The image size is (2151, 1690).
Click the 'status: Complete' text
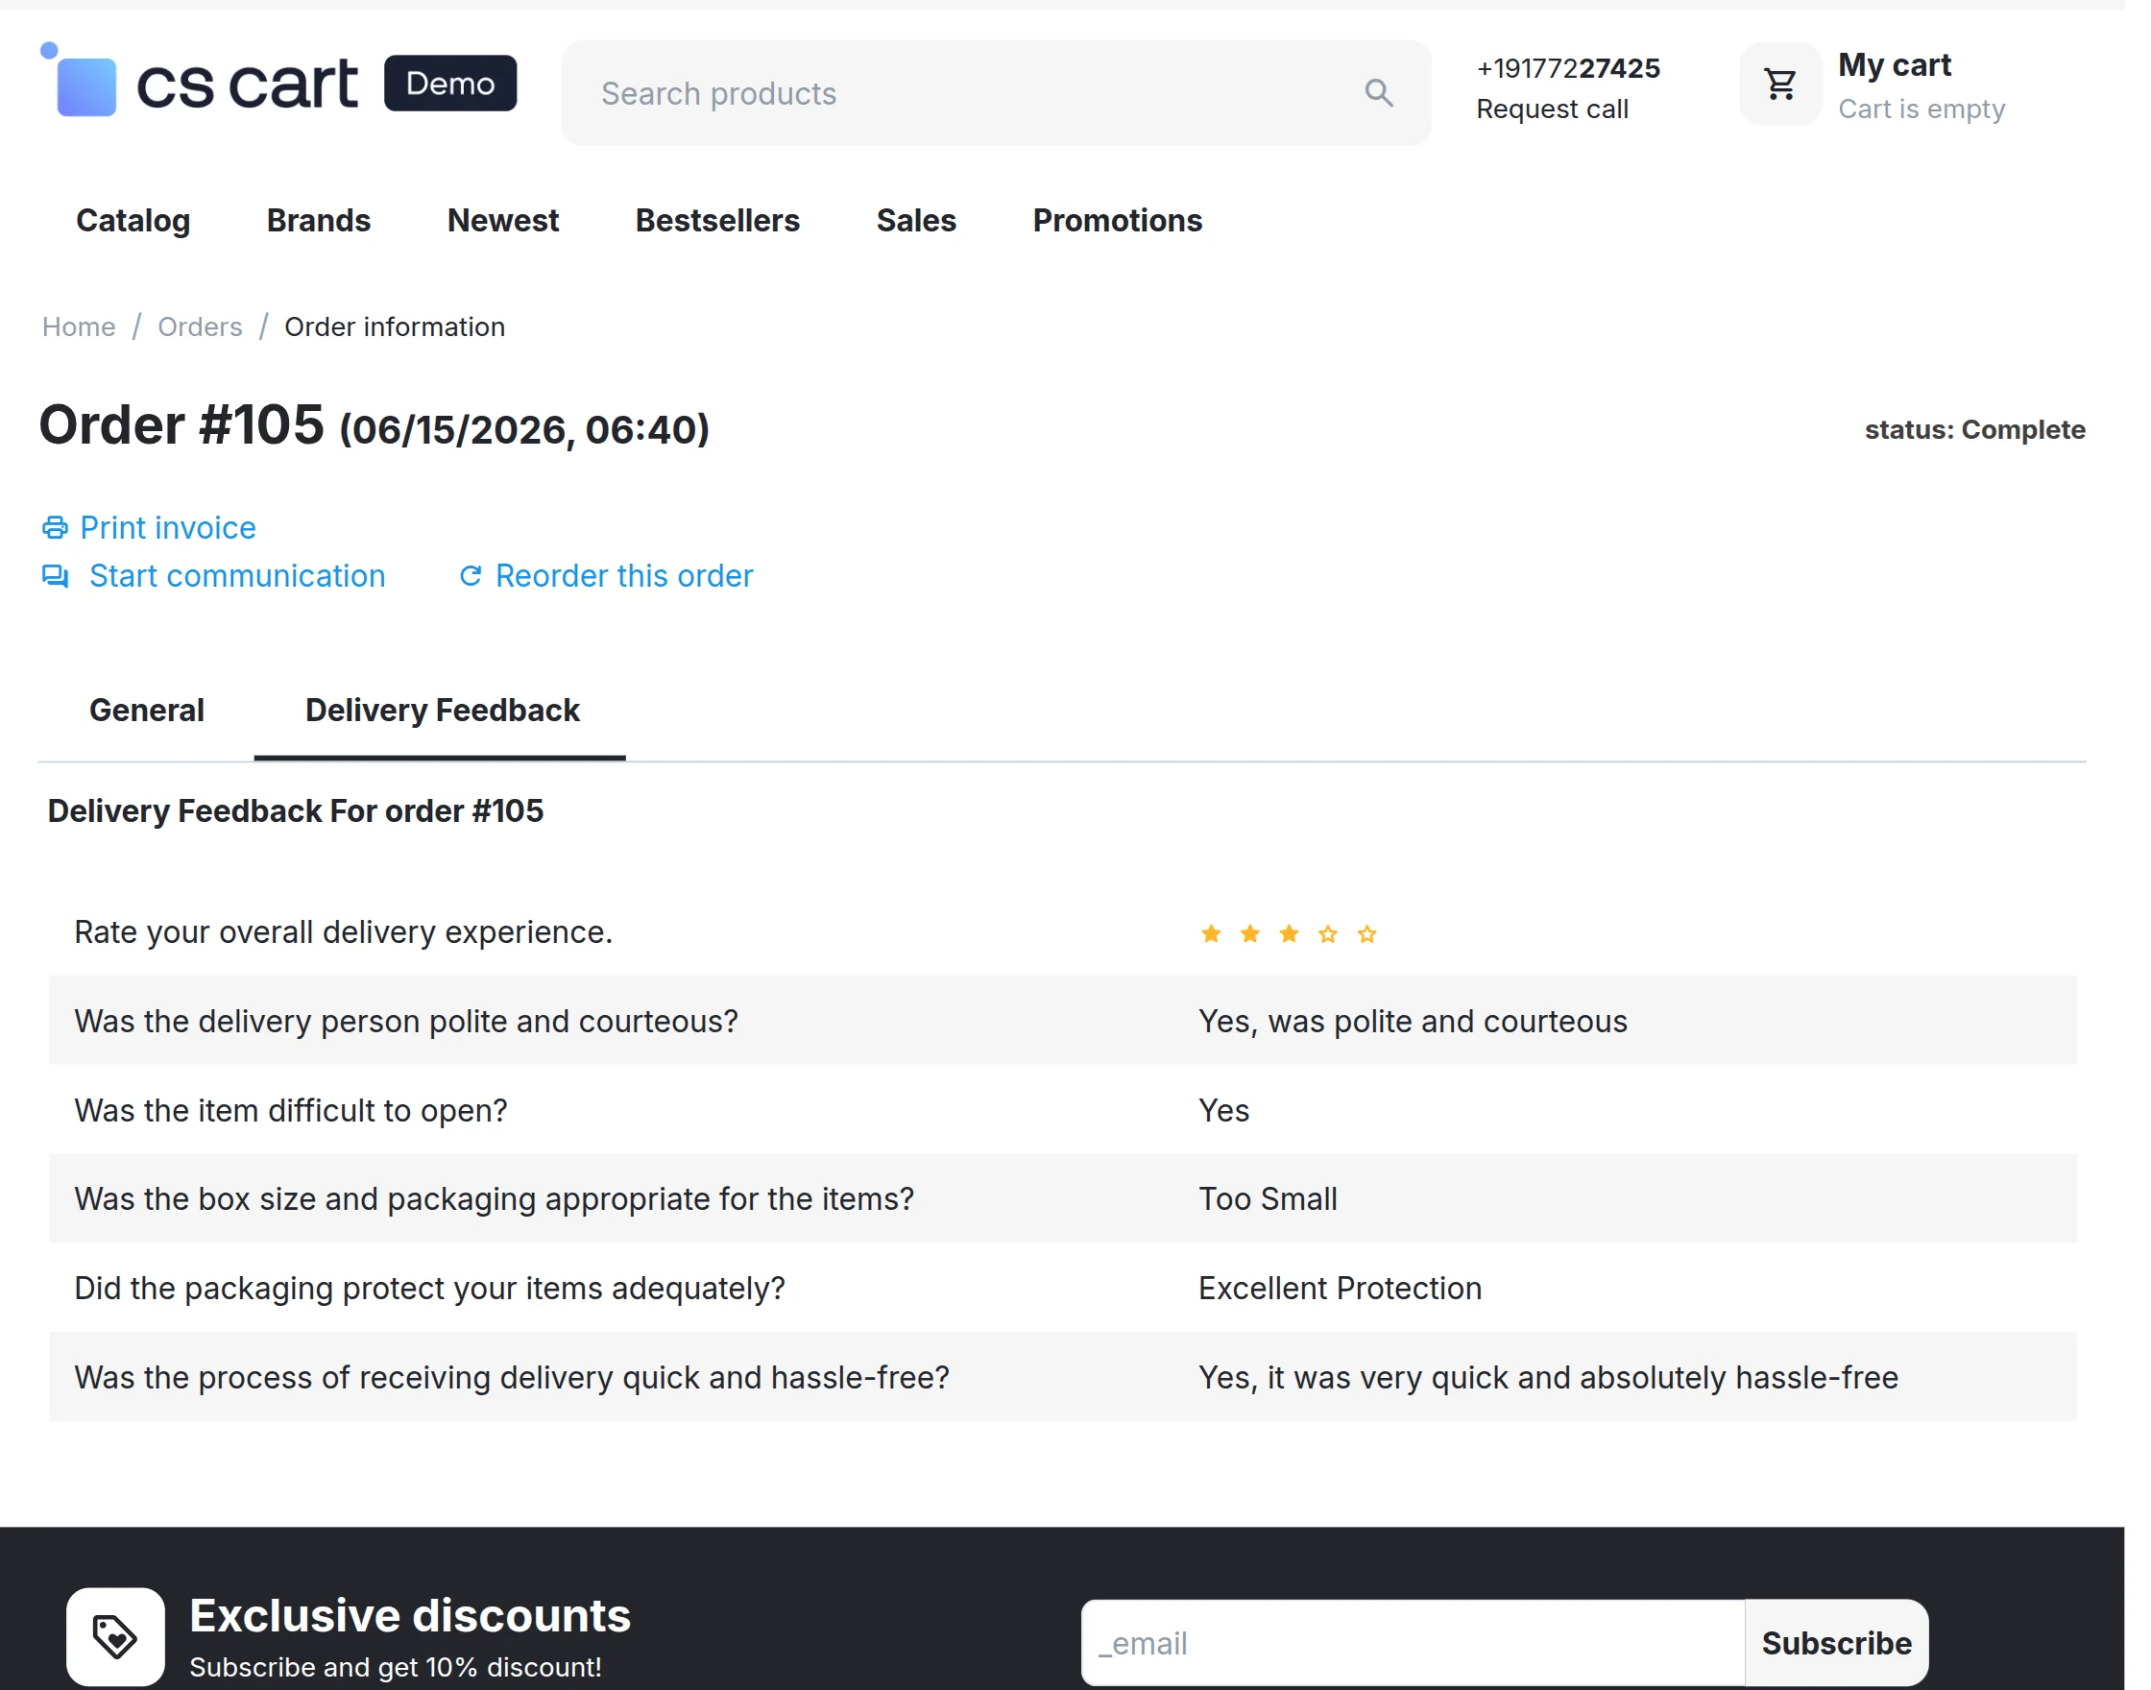1975,429
